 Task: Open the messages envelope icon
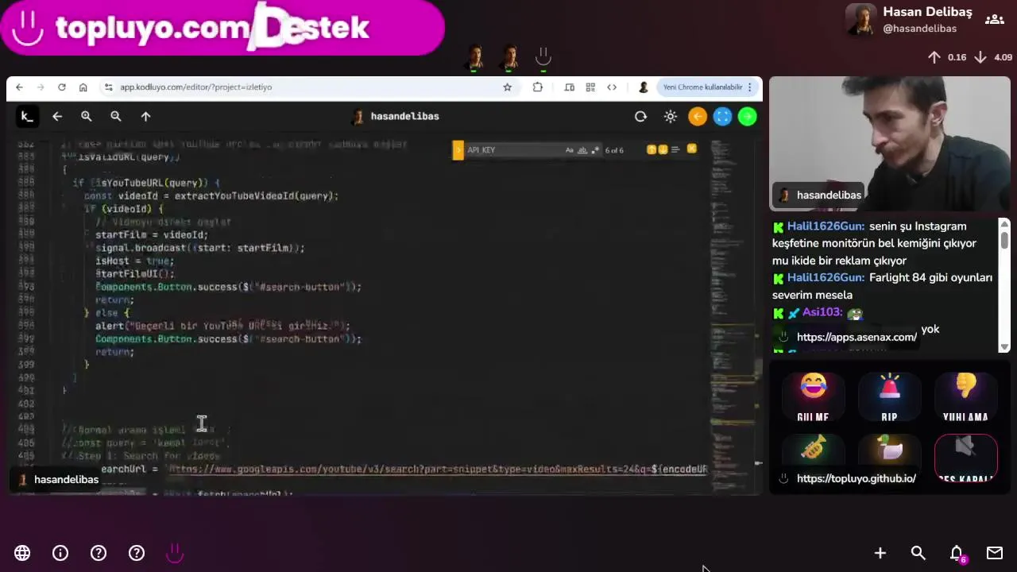(995, 553)
